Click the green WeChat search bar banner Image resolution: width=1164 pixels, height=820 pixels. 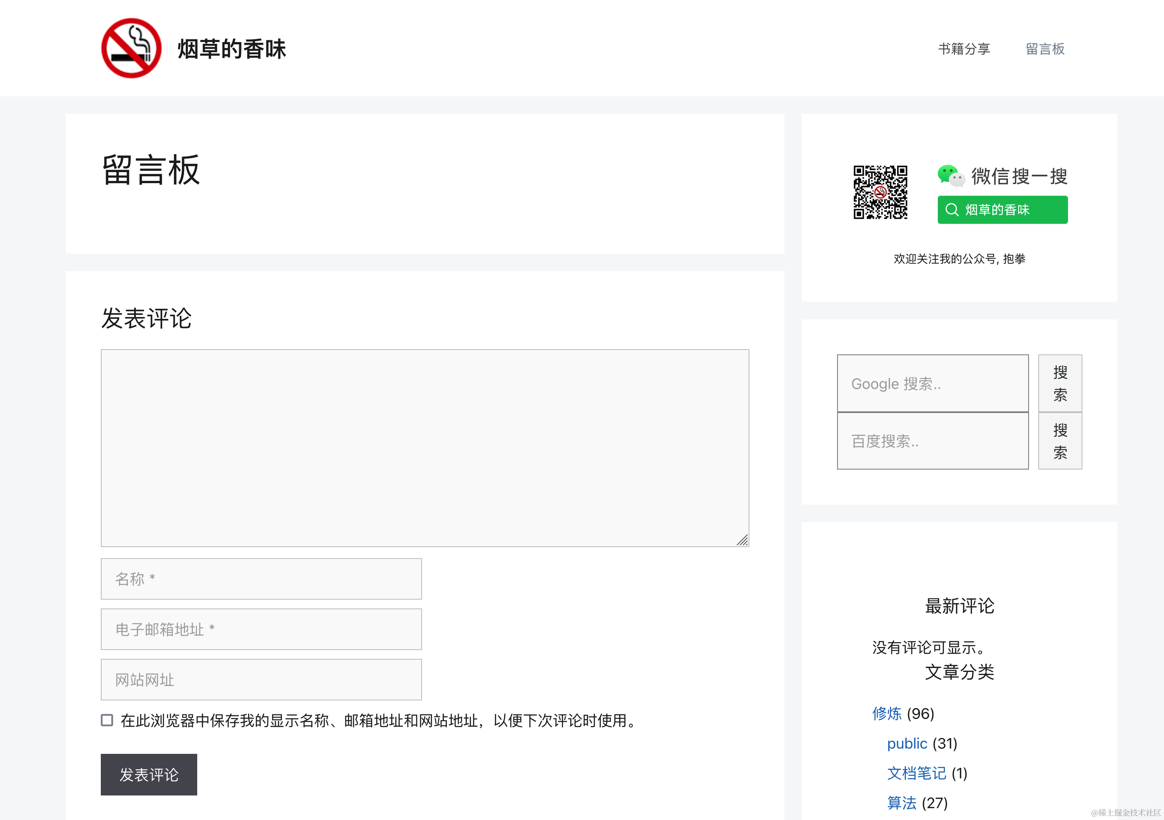pyautogui.click(x=1002, y=210)
